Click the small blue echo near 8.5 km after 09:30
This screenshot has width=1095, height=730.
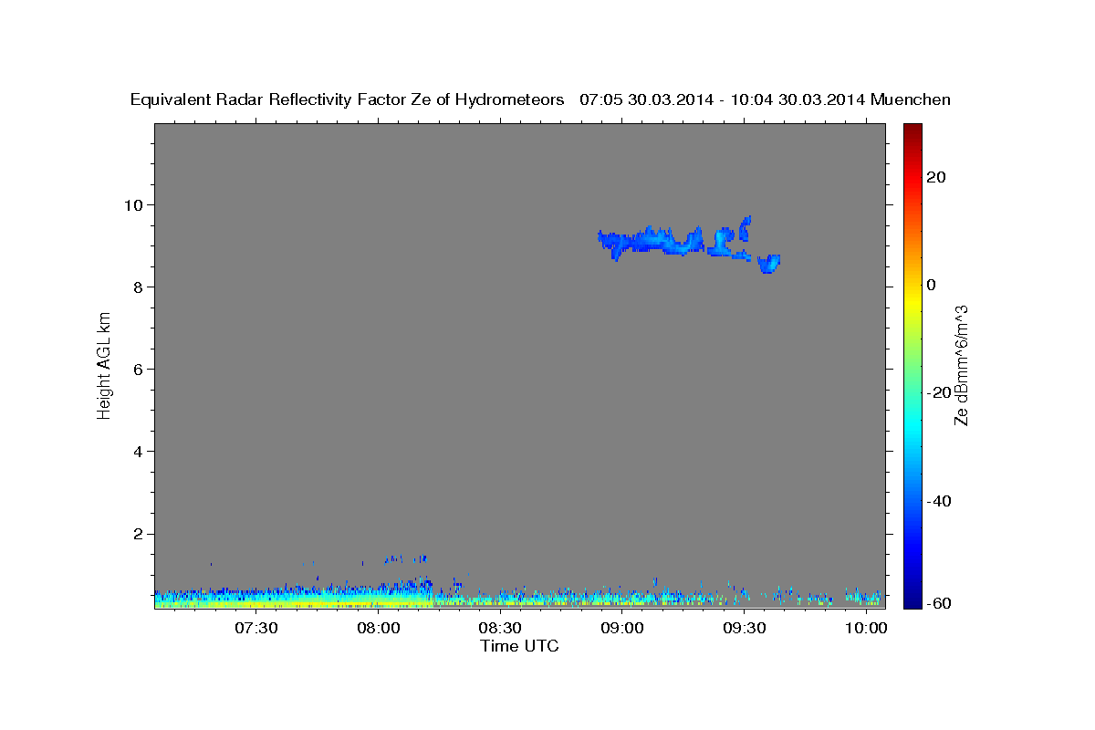coord(769,264)
